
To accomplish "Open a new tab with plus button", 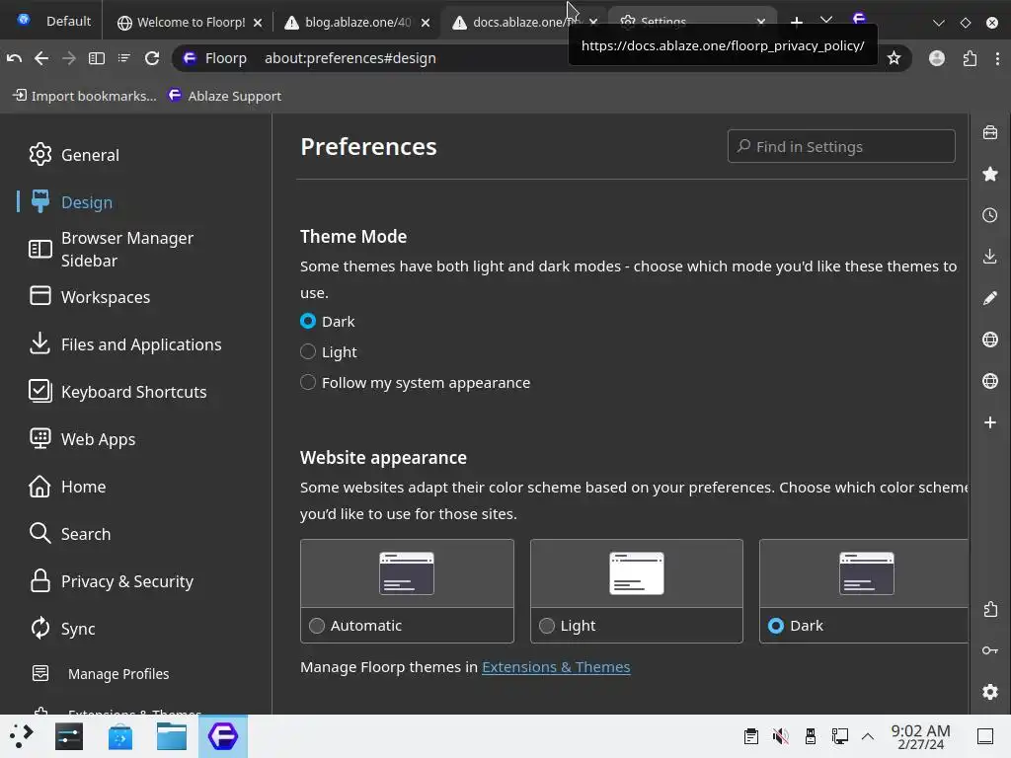I will point(797,22).
